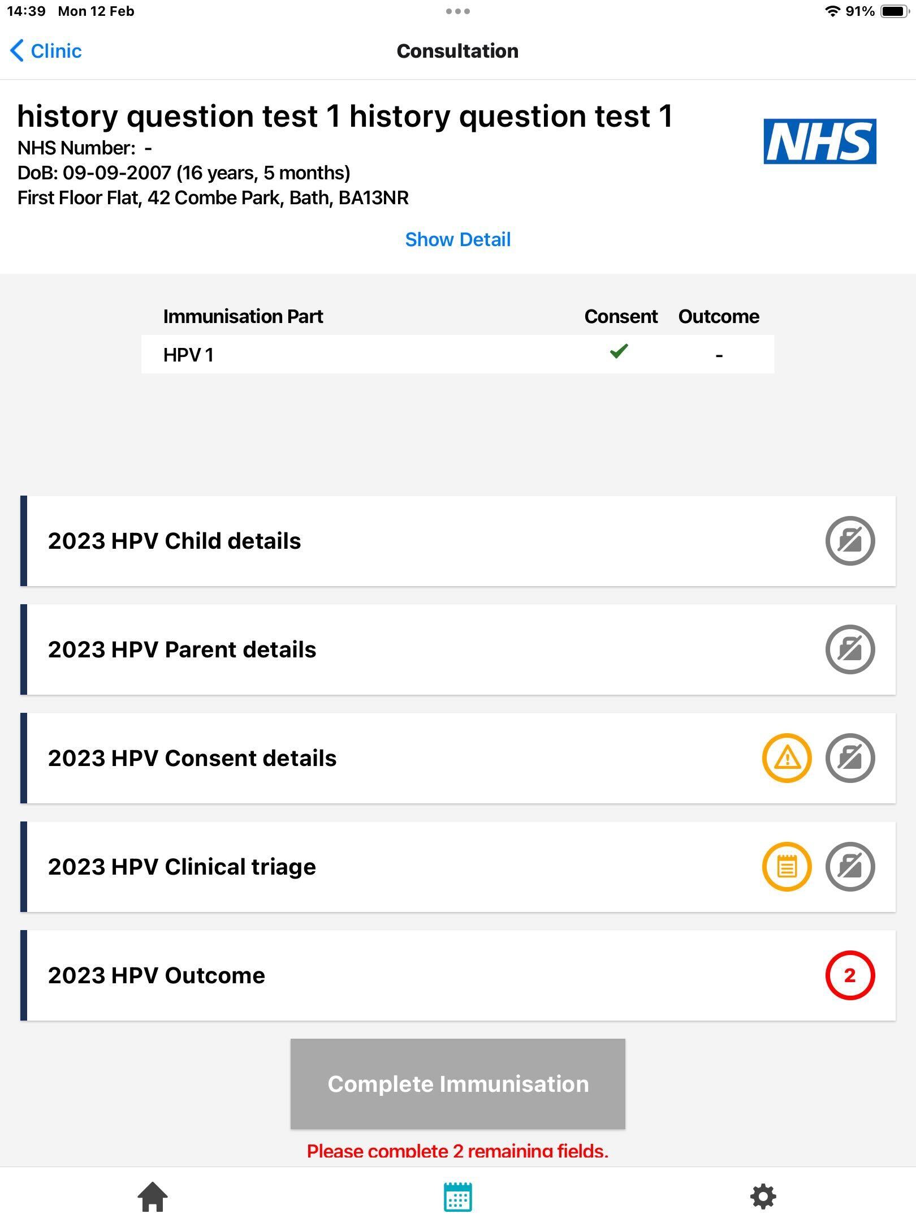
Task: Go to the Home tab
Action: point(153,1197)
